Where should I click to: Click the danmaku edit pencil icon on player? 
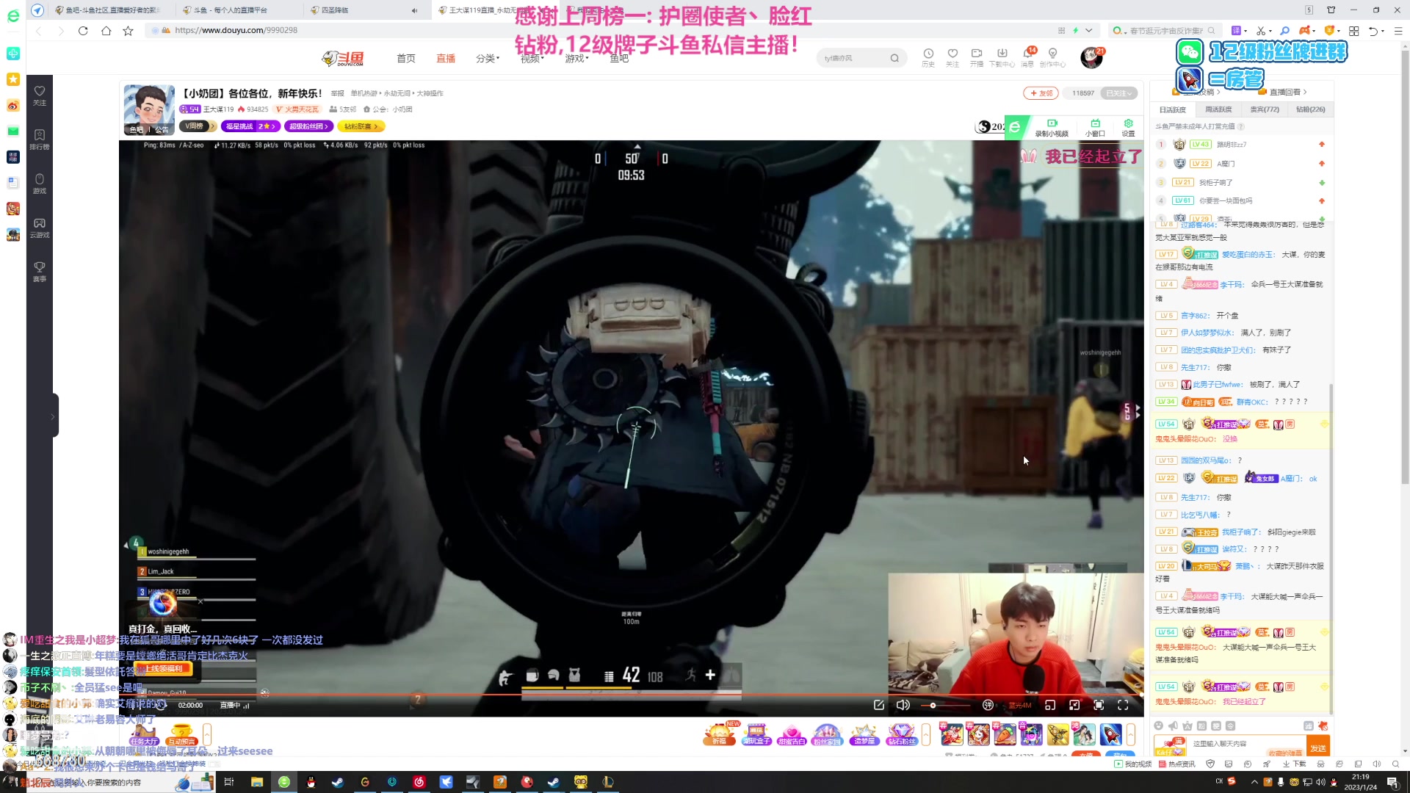tap(879, 705)
